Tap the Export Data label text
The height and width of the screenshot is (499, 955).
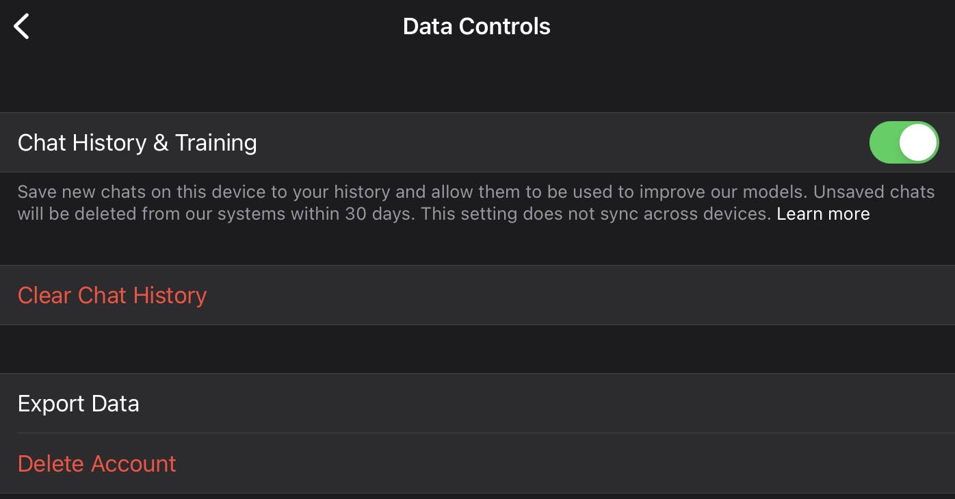[x=79, y=403]
